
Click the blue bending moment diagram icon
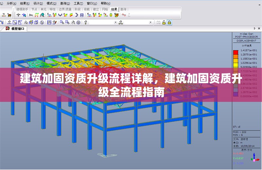coord(60,15)
